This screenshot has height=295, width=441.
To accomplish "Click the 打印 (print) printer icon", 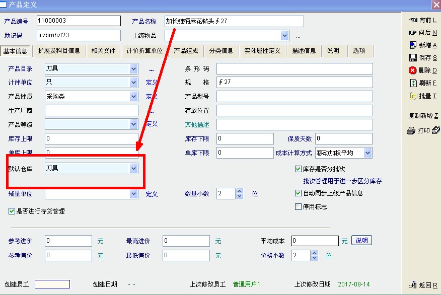I will (x=411, y=131).
